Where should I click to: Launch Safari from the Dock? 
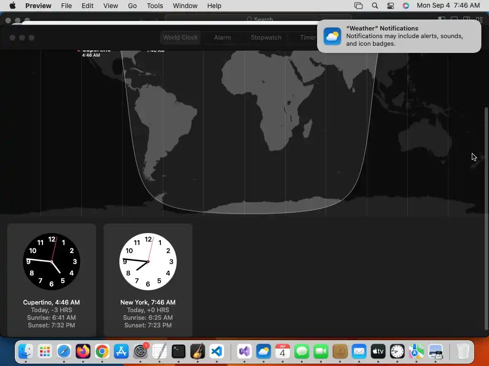[x=64, y=351]
